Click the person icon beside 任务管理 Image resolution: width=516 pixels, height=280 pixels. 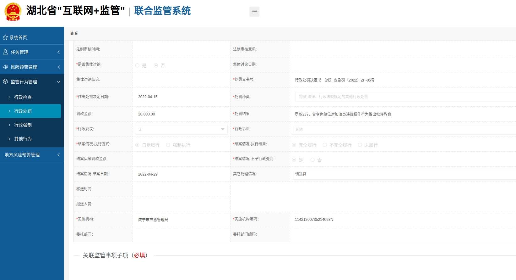click(x=5, y=52)
